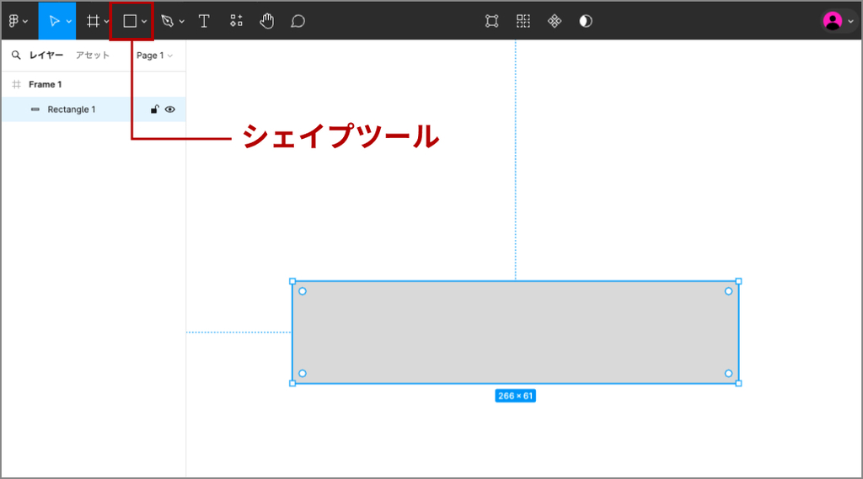The image size is (863, 479).
Task: Toggle lock on Rectangle 1 layer
Action: point(155,109)
